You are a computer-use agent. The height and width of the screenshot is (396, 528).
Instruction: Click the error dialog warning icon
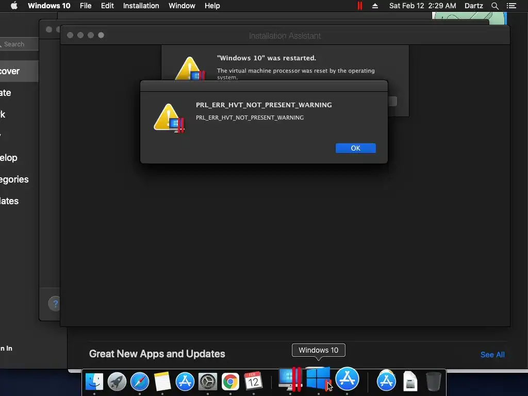point(169,118)
